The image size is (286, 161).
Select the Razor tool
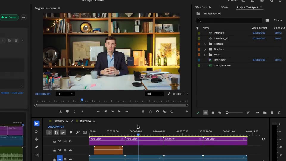coord(37,147)
